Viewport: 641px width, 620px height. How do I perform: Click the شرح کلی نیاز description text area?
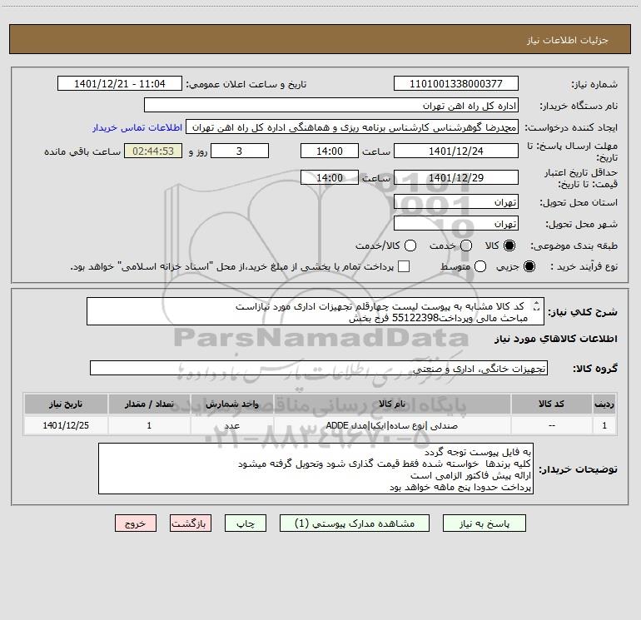click(x=316, y=311)
